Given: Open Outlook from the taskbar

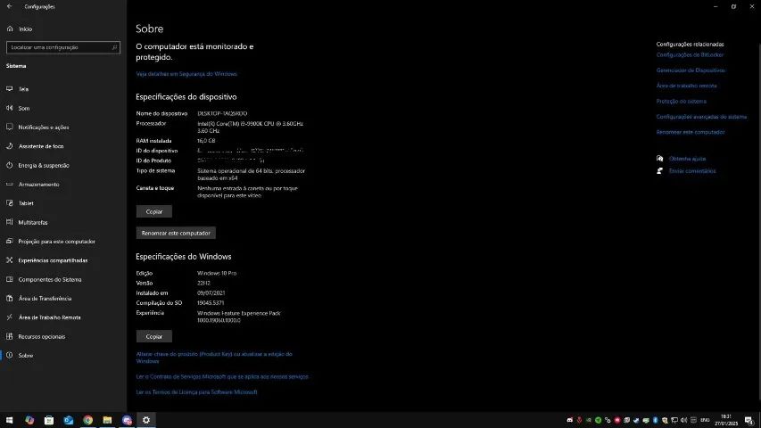Looking at the screenshot, I should click(x=69, y=420).
